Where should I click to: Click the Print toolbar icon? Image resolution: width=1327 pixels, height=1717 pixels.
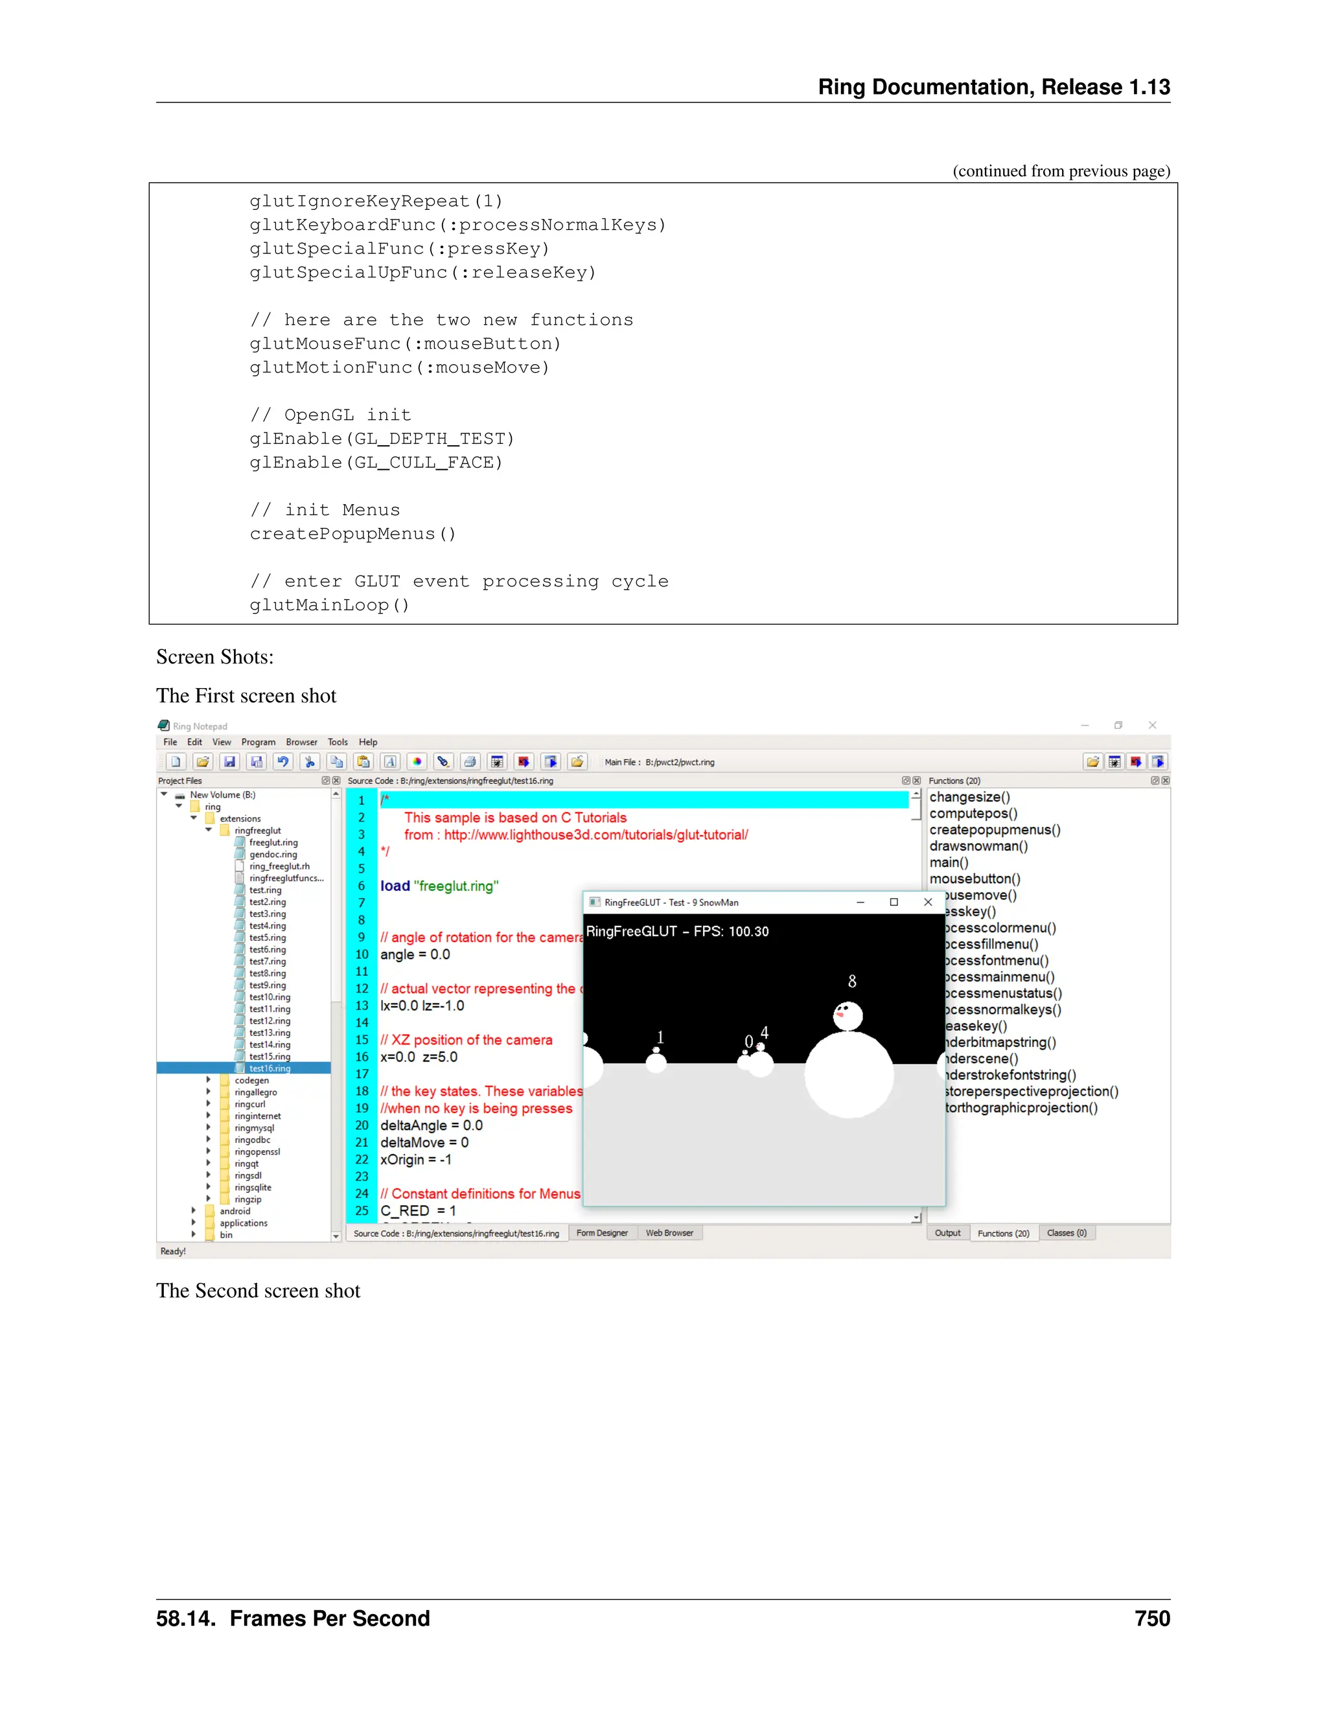point(470,761)
